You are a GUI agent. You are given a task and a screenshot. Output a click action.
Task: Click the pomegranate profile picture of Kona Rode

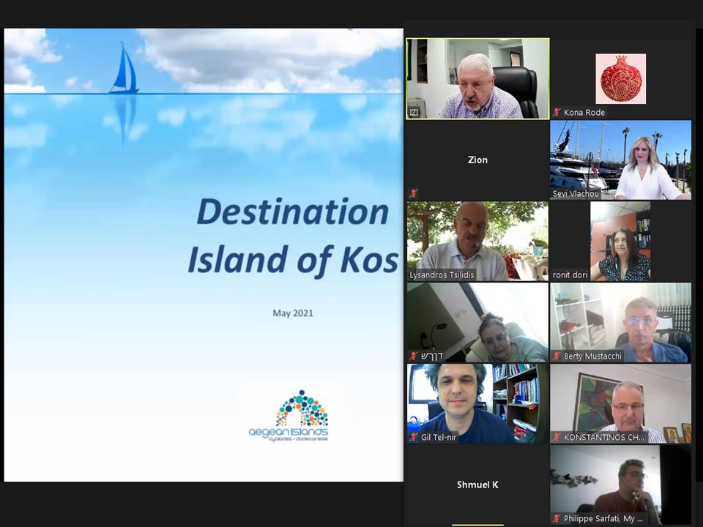pos(620,78)
